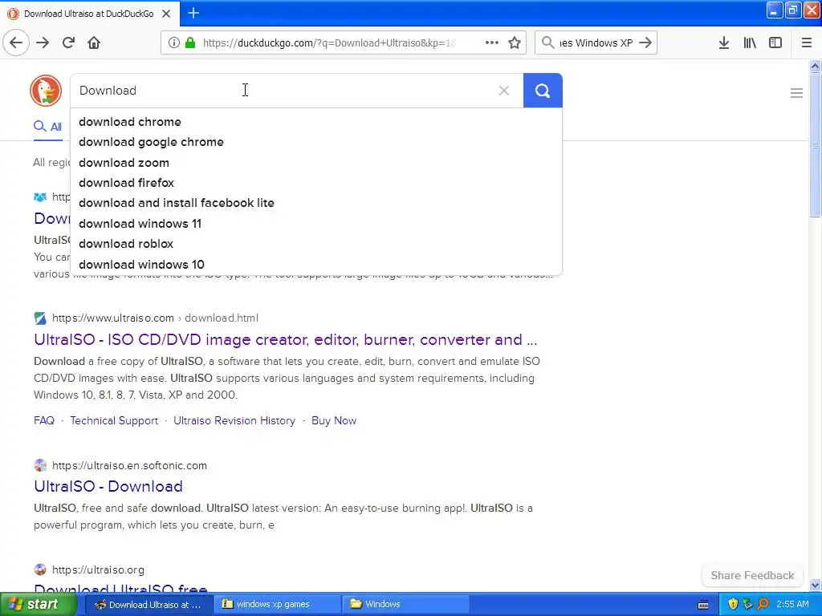This screenshot has height=616, width=822.
Task: Open UltraISO - Download softonic result
Action: point(108,486)
